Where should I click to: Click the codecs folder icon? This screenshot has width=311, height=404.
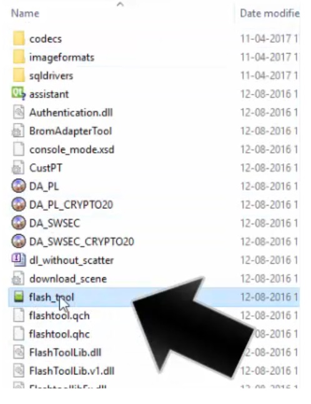[x=19, y=38]
